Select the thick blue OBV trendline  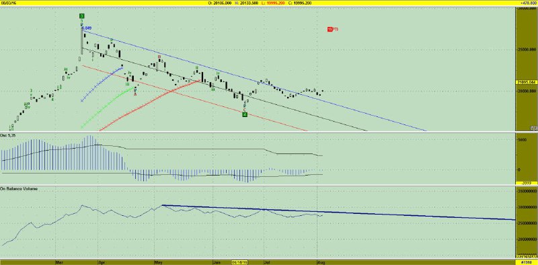(x=338, y=212)
